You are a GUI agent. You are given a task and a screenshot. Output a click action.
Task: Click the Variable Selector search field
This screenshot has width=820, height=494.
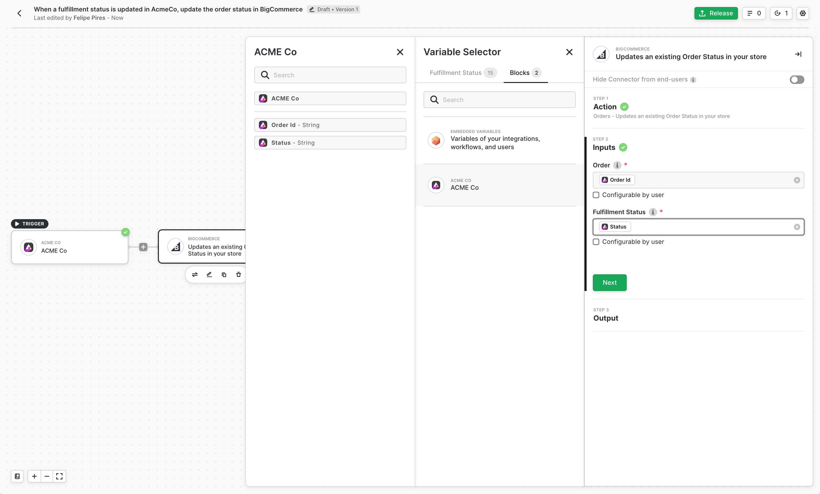(499, 100)
